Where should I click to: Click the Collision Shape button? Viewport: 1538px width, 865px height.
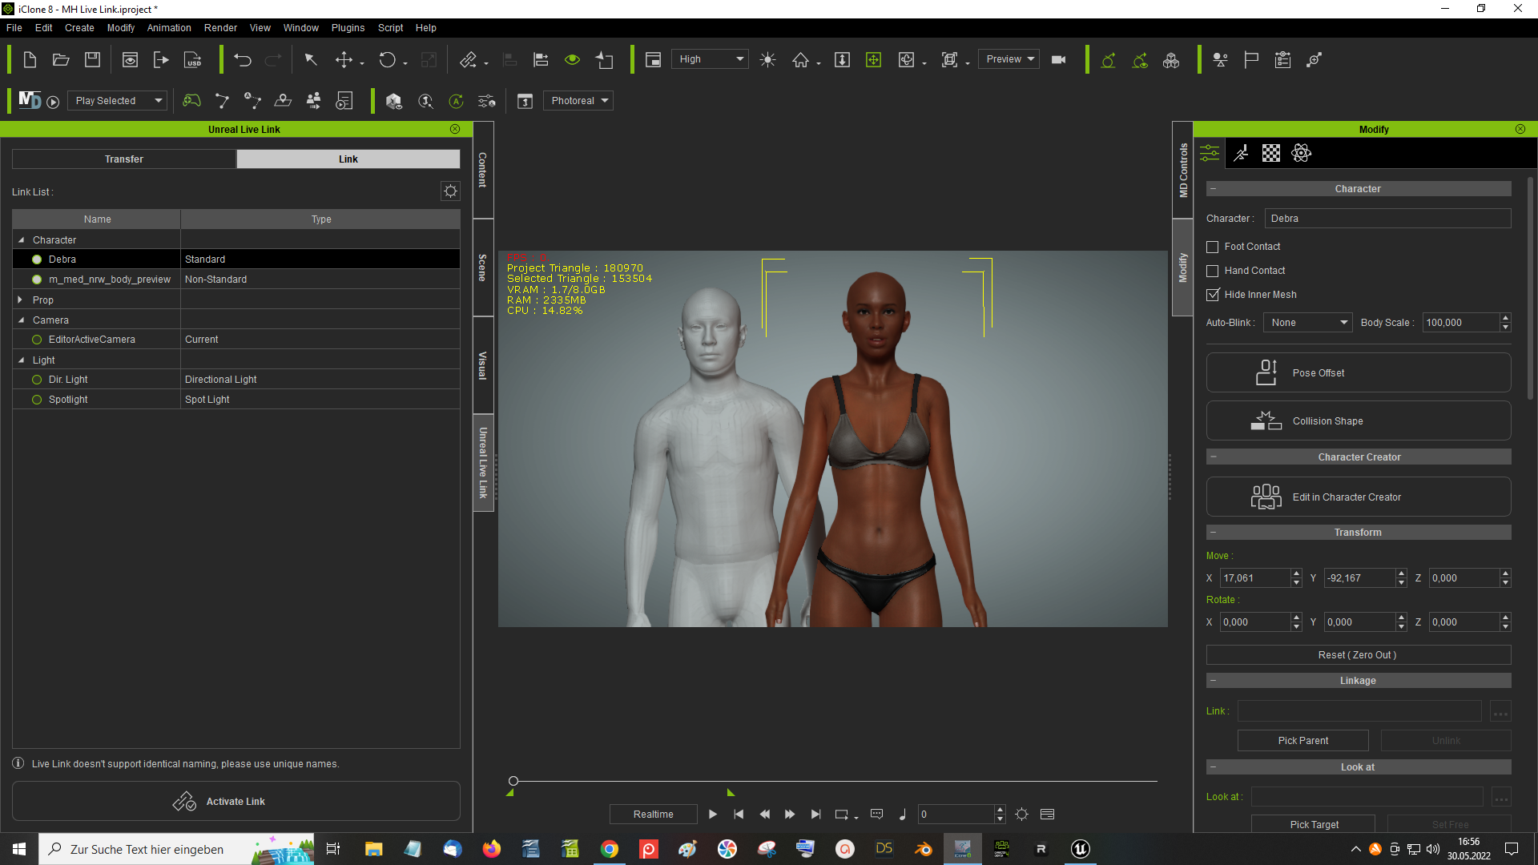point(1359,420)
